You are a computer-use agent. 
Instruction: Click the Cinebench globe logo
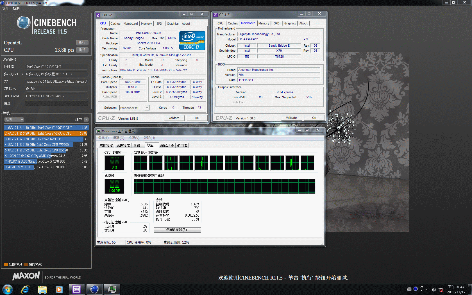pos(24,23)
